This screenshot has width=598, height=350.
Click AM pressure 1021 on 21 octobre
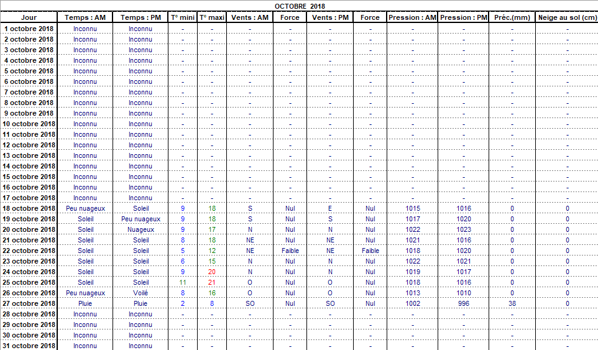click(x=413, y=240)
